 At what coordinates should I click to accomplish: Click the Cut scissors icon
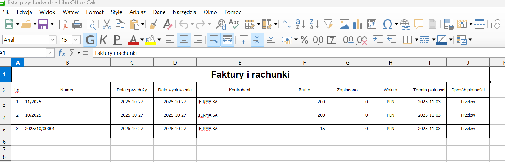[x=107, y=24]
